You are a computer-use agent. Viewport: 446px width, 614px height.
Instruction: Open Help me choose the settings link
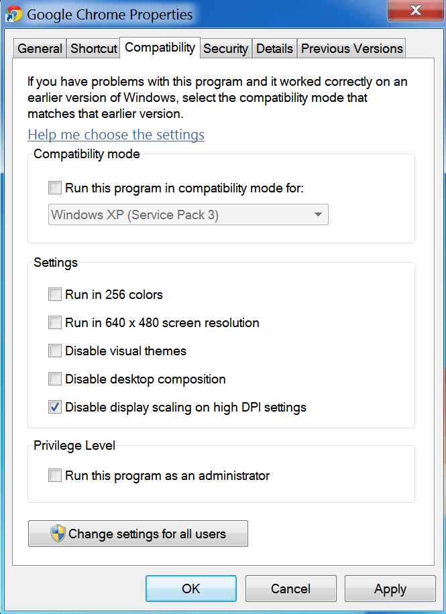[x=116, y=135]
